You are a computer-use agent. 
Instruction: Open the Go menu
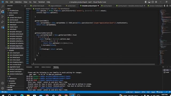30,2
